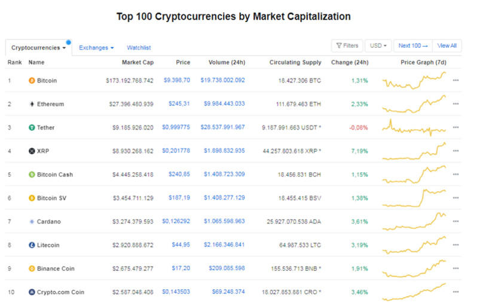Click the Bitcoin Cash coin icon
The width and height of the screenshot is (477, 303).
(x=32, y=175)
